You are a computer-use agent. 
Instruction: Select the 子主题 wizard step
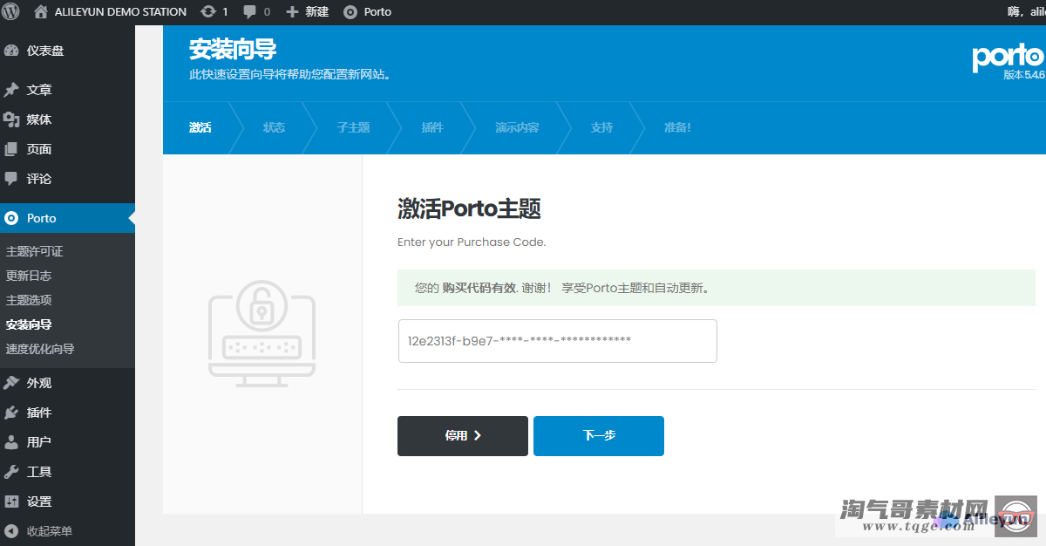coord(354,127)
